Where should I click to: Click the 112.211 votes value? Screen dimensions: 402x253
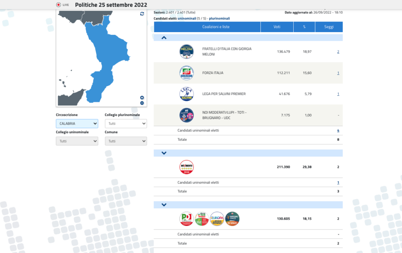pos(283,73)
